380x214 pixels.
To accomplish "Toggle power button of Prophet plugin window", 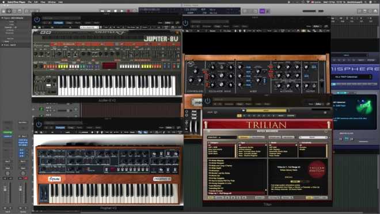I will click(x=39, y=124).
